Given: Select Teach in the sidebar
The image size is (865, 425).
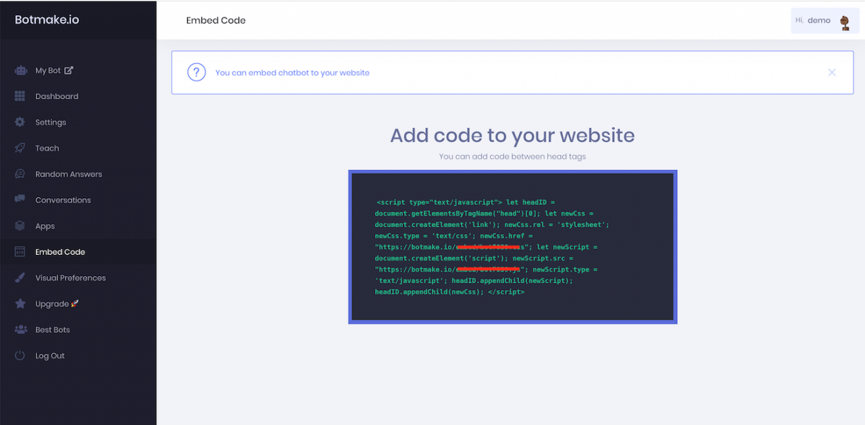Looking at the screenshot, I should [x=78, y=148].
